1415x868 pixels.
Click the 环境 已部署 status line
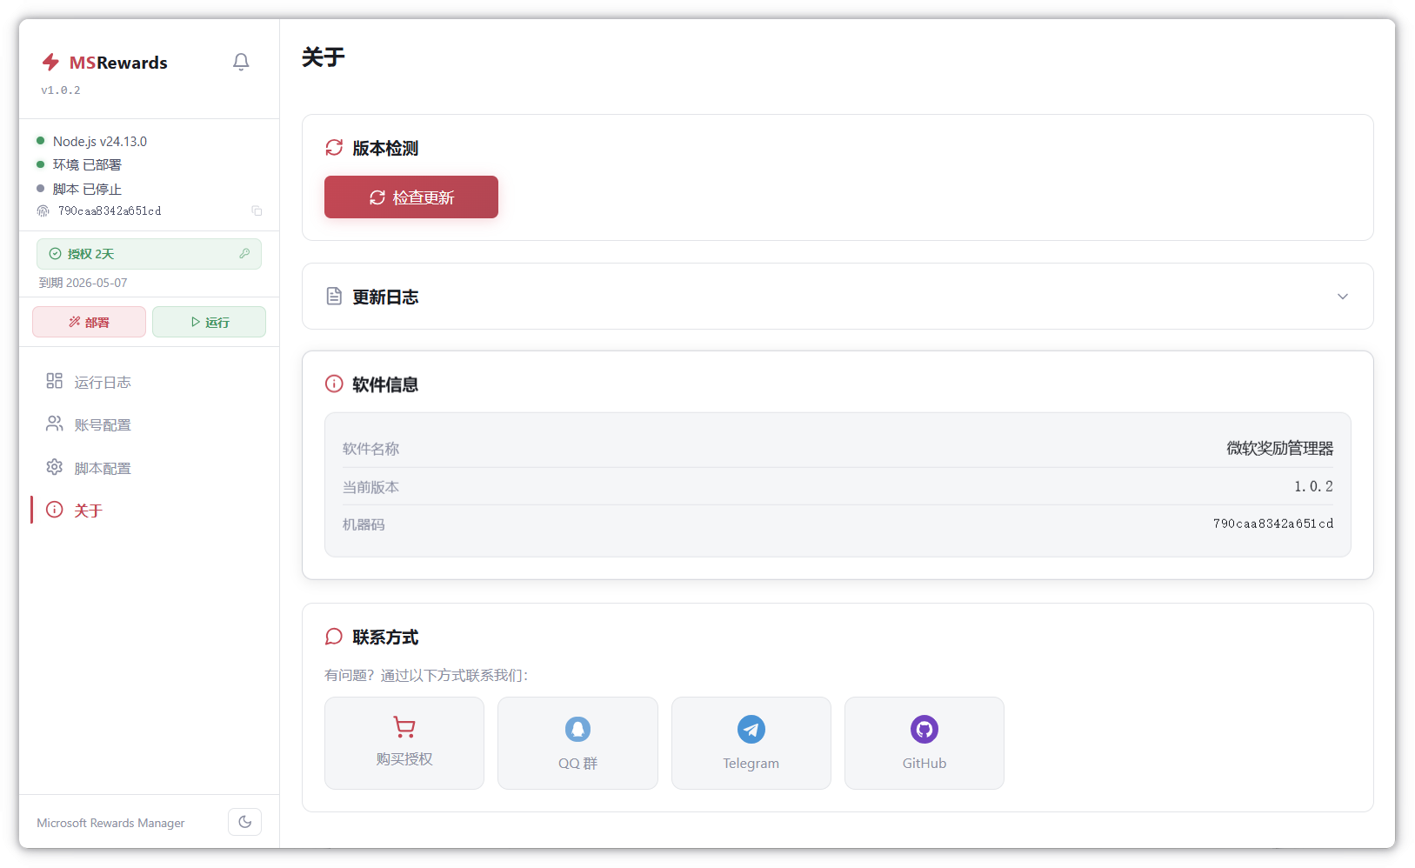point(87,164)
